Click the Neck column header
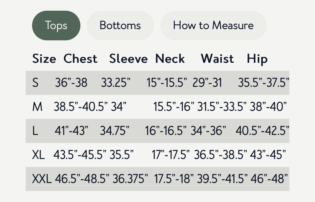This screenshot has width=315, height=202. 170,59
